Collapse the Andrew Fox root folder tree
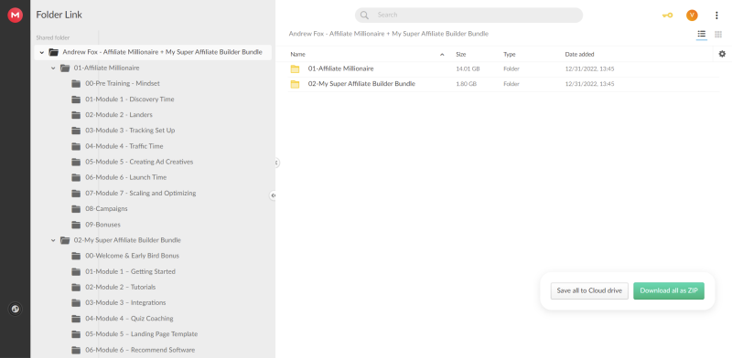The height and width of the screenshot is (358, 732). coord(42,52)
